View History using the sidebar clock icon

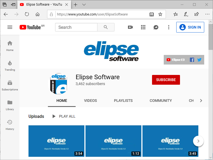(10, 125)
